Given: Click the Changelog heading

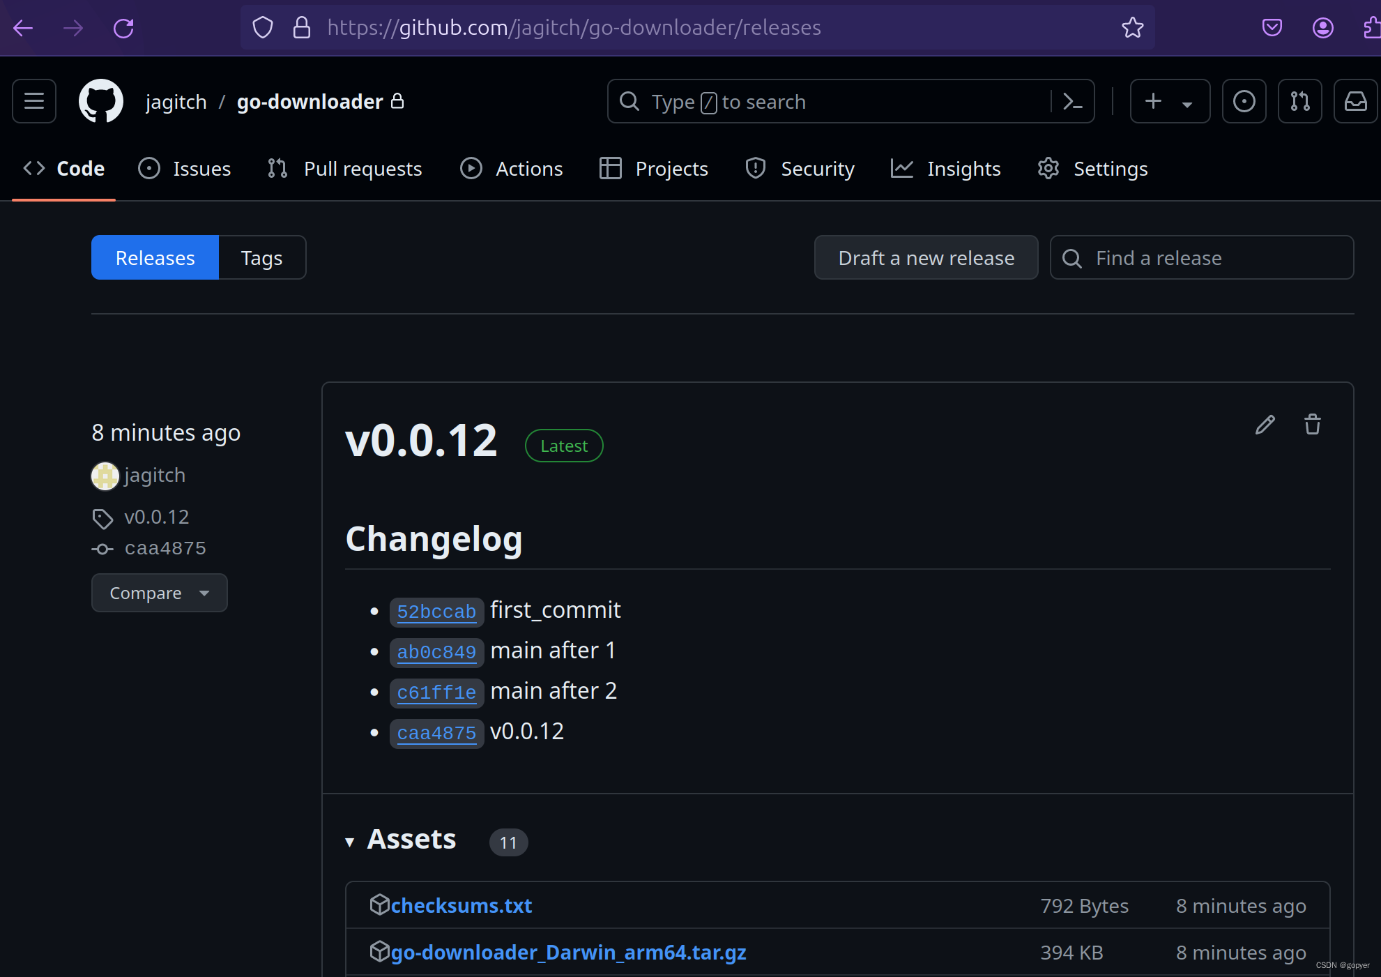Looking at the screenshot, I should 434,540.
